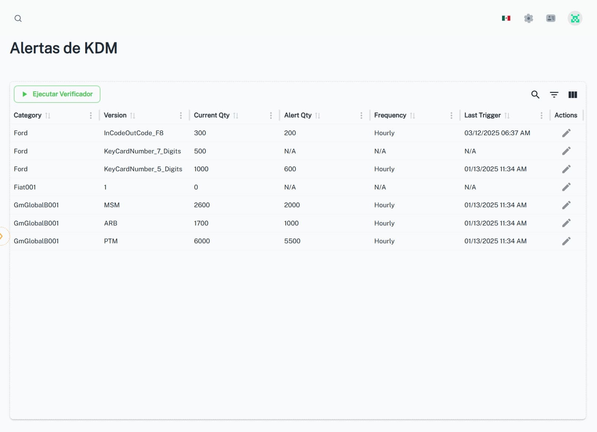Open the Frequency column options menu
597x432 pixels.
click(451, 116)
